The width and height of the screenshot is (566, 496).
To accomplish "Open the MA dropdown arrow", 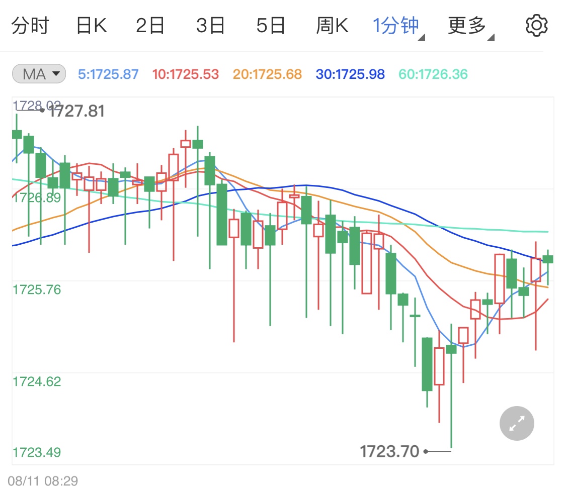I will tap(55, 73).
